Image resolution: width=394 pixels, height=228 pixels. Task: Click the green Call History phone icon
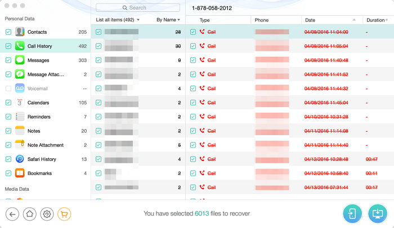[20, 46]
